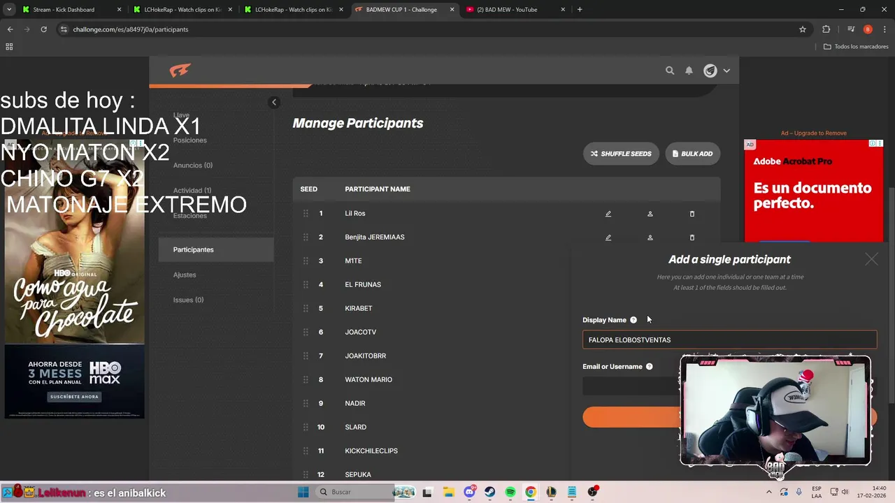Select the participant name KICKCHILECLIPS
Image resolution: width=895 pixels, height=503 pixels.
[371, 451]
